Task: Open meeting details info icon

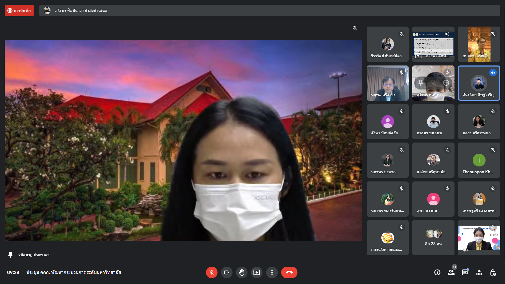Action: (437, 272)
